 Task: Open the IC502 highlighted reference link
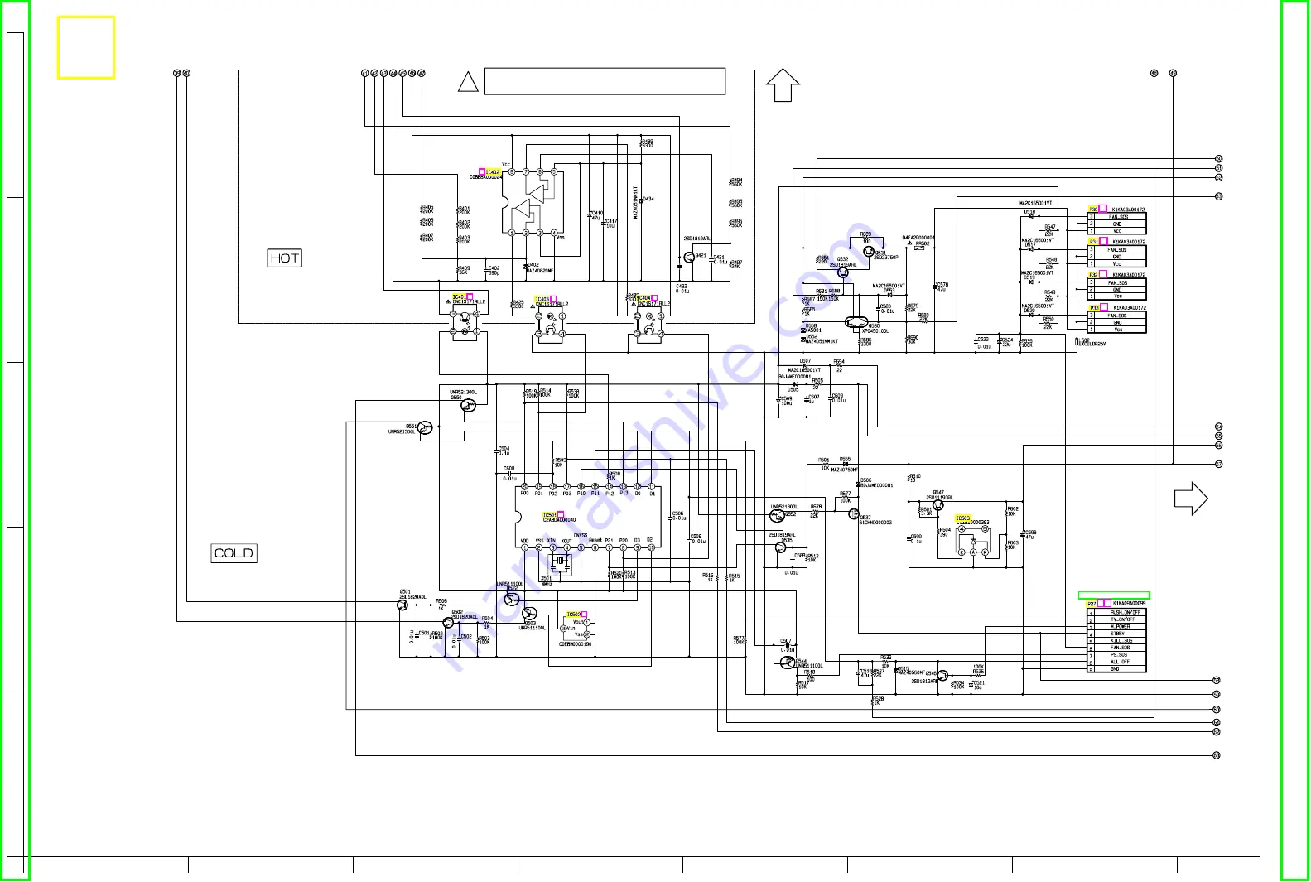(x=573, y=615)
